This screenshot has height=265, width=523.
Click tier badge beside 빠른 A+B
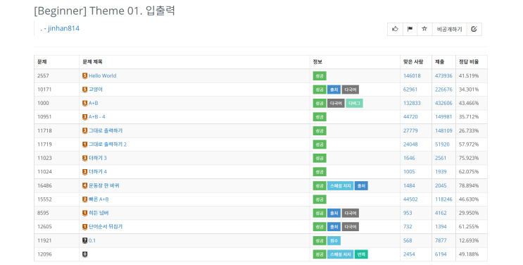(84, 199)
